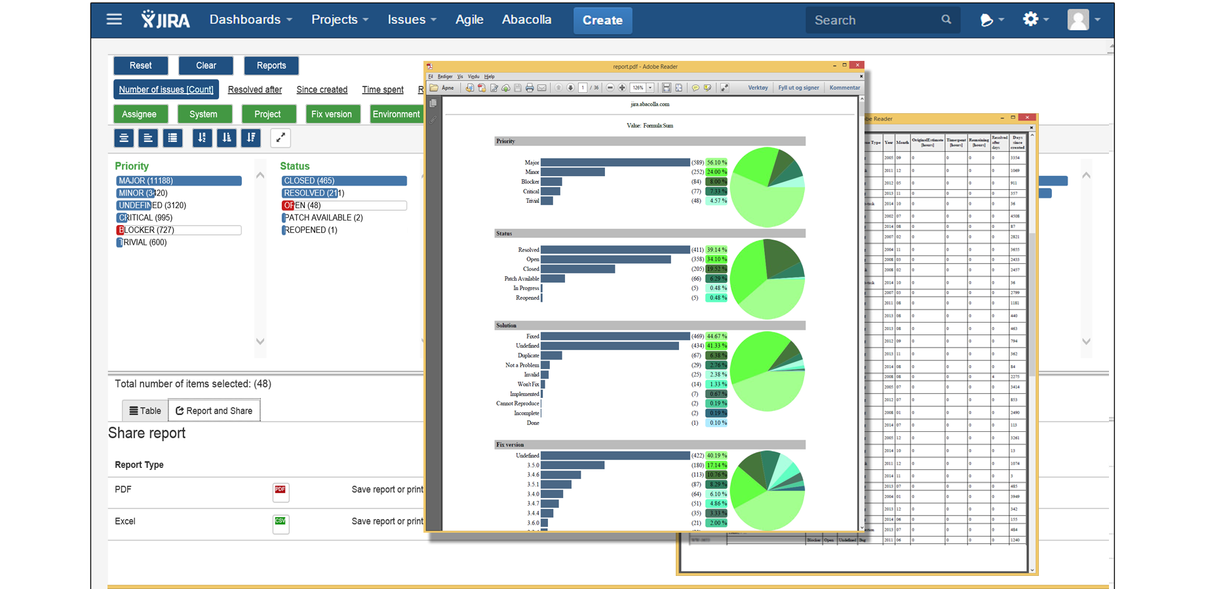Click the CSV Excel export icon
Screen dimensions: 1206x589
click(x=281, y=523)
